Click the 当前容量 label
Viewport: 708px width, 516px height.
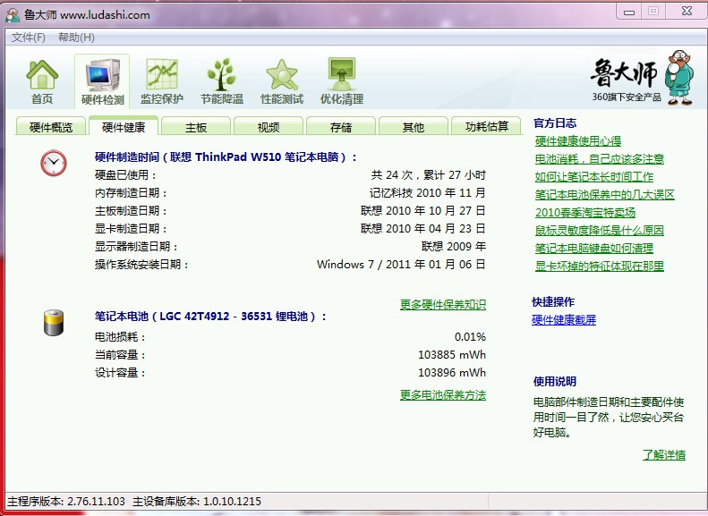120,355
